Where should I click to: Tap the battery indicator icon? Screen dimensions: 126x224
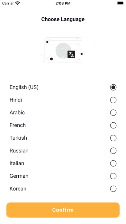pyautogui.click(x=121, y=3)
